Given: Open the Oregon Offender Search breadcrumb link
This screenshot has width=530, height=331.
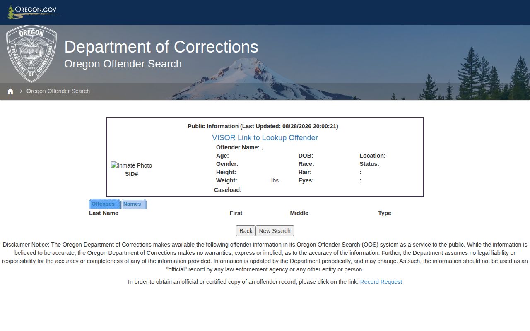Looking at the screenshot, I should click(58, 91).
